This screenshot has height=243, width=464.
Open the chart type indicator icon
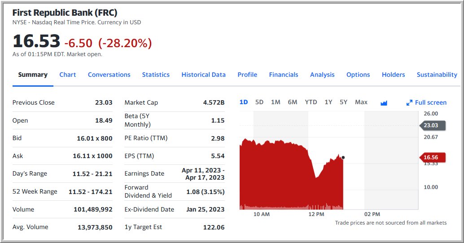pyautogui.click(x=384, y=103)
